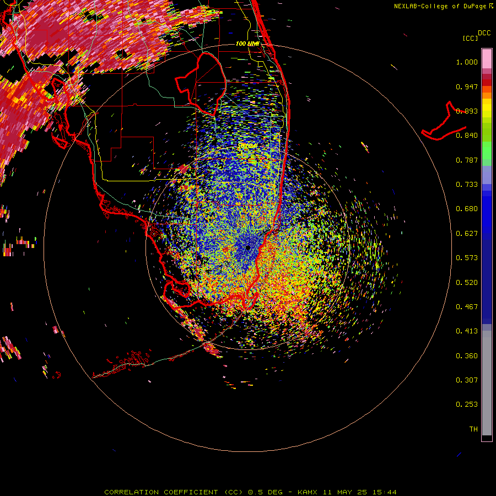Click the pink segment of the color bar

point(487,58)
